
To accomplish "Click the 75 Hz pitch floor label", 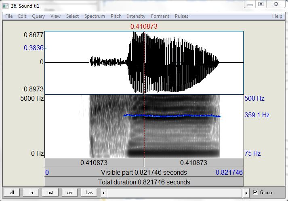I will [x=252, y=153].
